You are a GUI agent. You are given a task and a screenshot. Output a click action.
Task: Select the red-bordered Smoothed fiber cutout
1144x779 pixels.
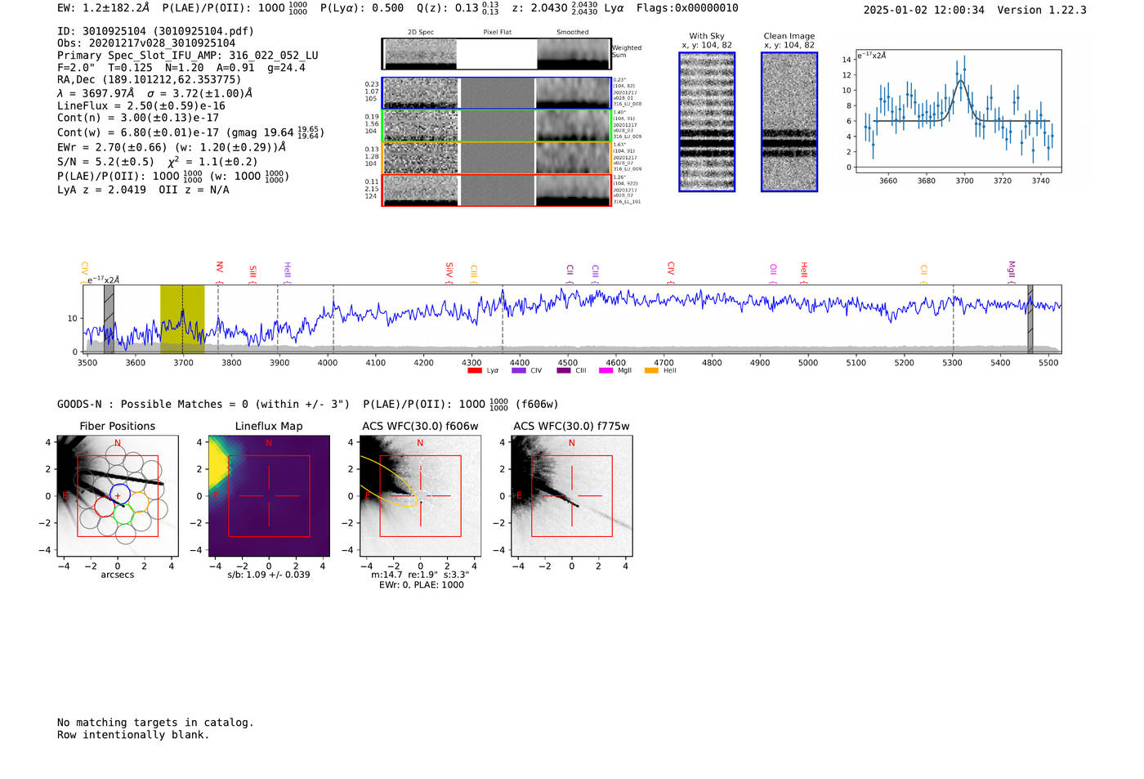574,190
